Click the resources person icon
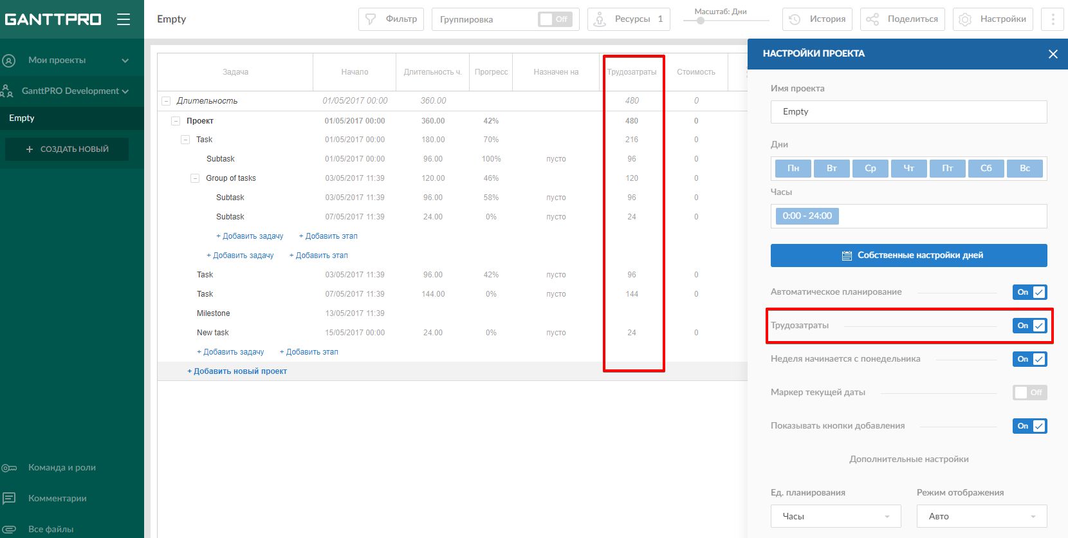This screenshot has height=538, width=1068. click(x=600, y=19)
